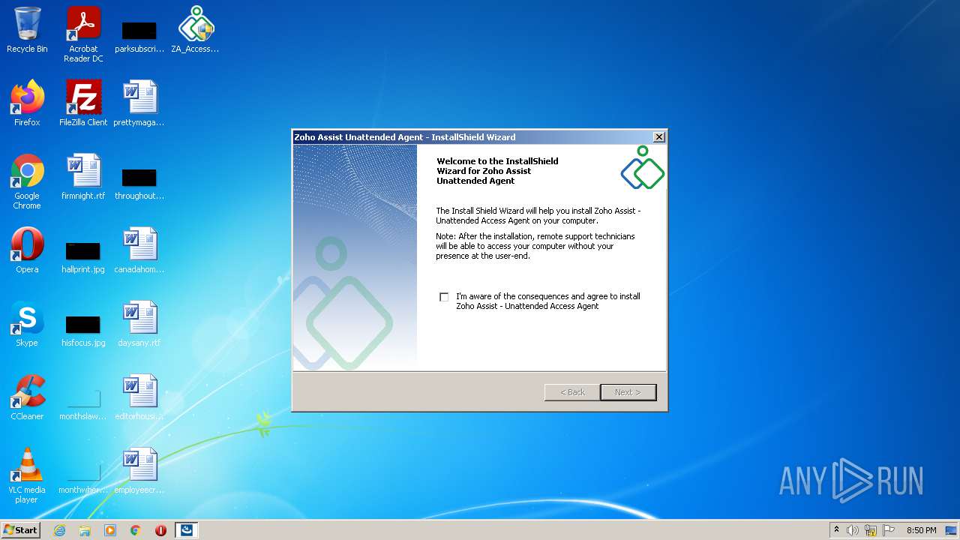Click Chrome icon in the taskbar

136,530
